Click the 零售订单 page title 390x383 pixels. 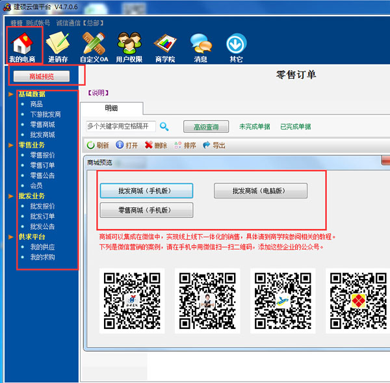[x=296, y=75]
